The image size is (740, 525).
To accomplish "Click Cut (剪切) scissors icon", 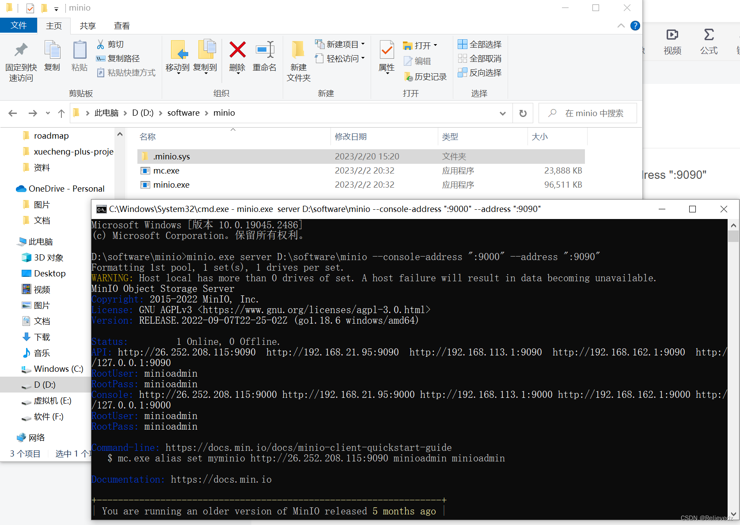I will (x=101, y=44).
